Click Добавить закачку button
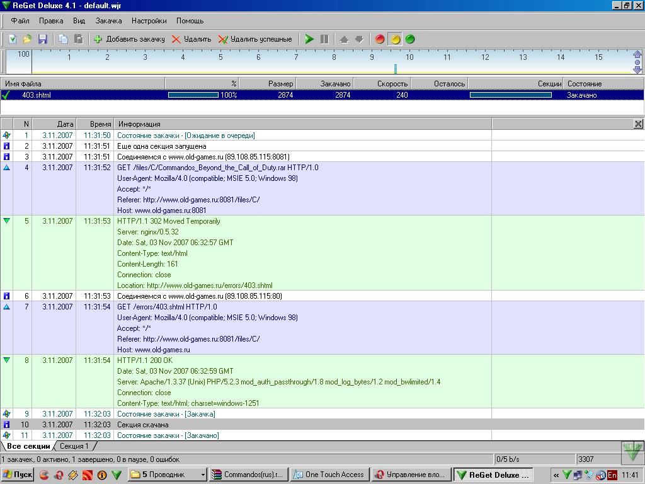The height and width of the screenshot is (484, 645). click(129, 39)
